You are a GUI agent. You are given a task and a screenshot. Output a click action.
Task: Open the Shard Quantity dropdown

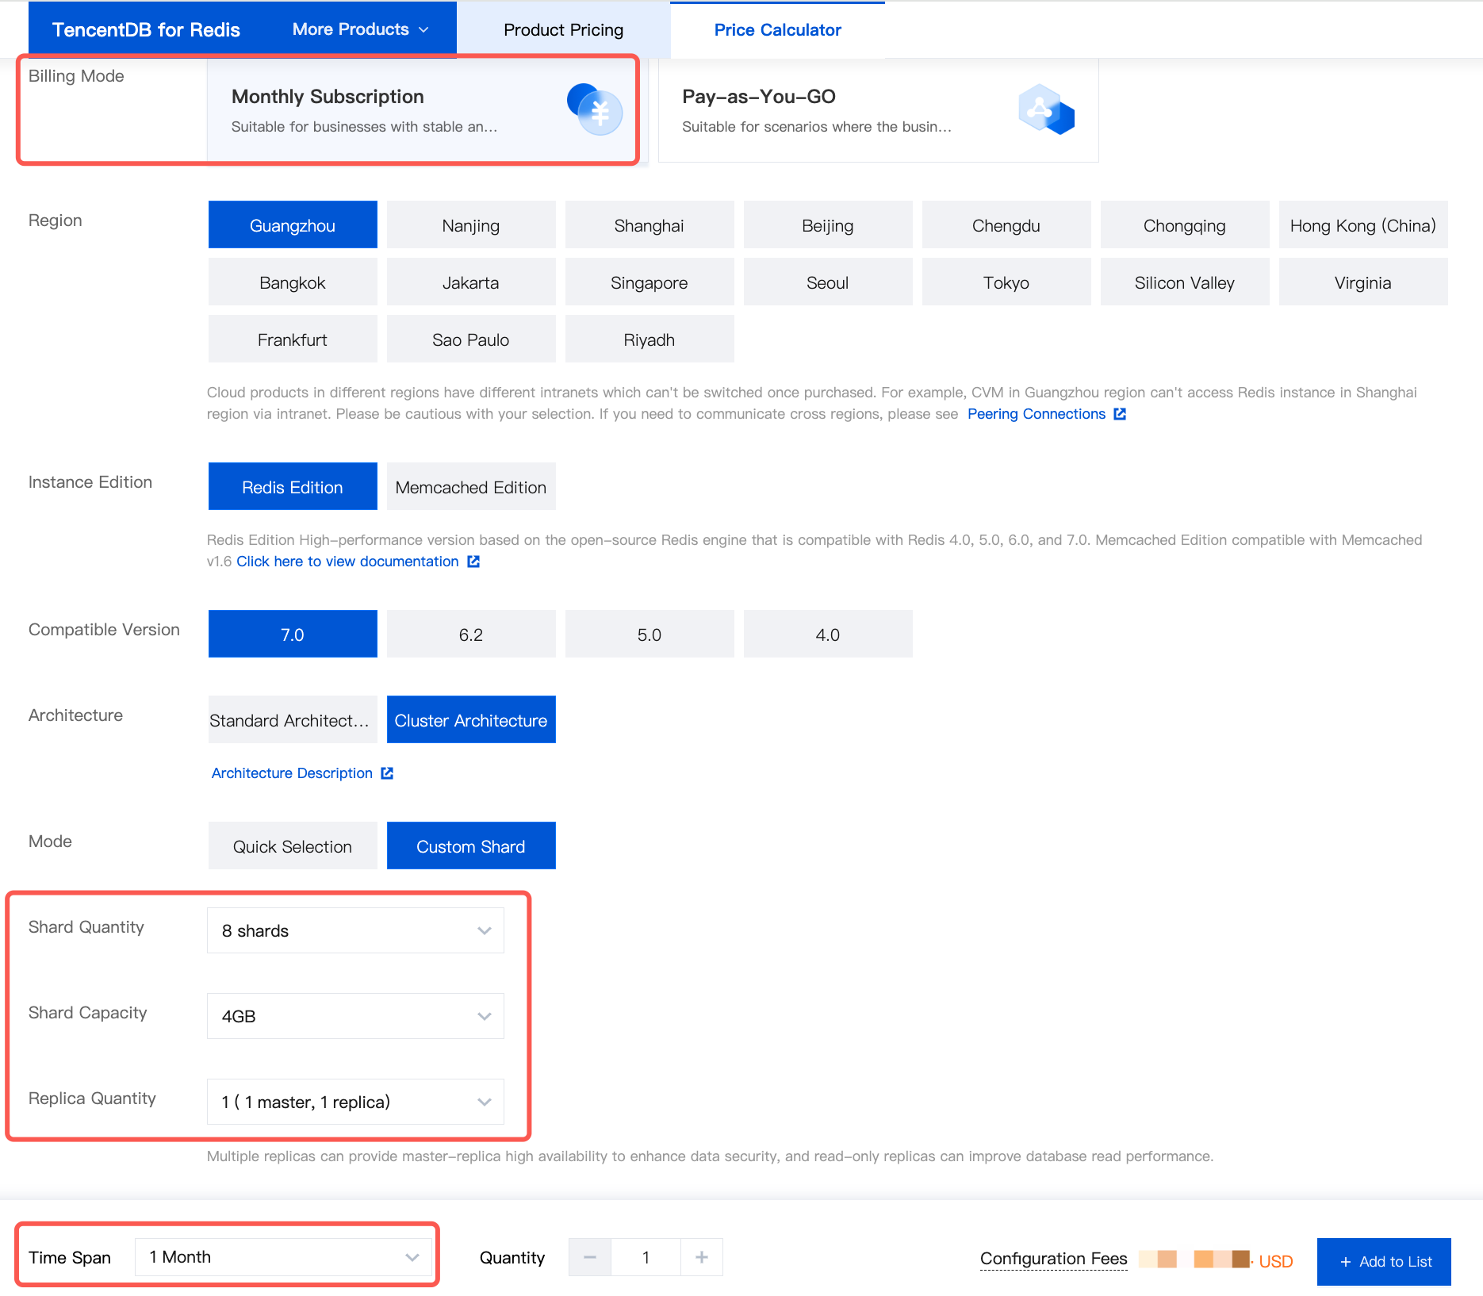pyautogui.click(x=355, y=930)
